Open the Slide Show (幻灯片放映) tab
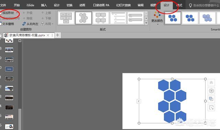Image resolution: width=220 pixels, height=130 pixels. 123,5
